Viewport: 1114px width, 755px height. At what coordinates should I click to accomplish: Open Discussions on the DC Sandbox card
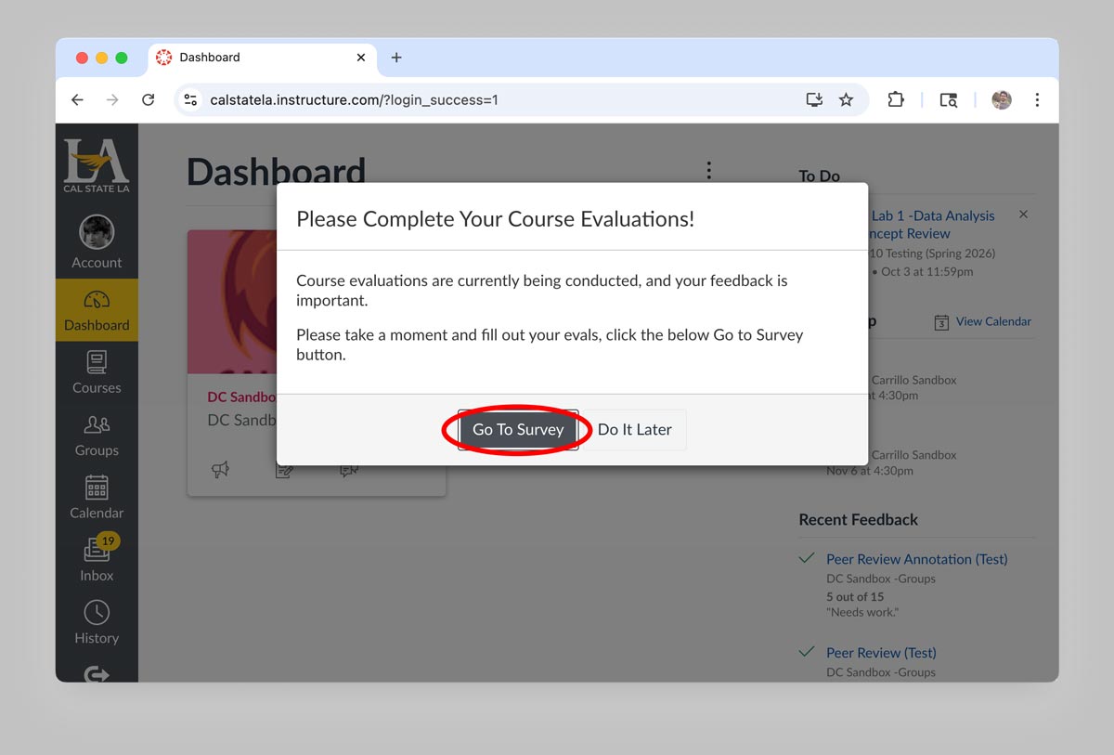click(350, 470)
